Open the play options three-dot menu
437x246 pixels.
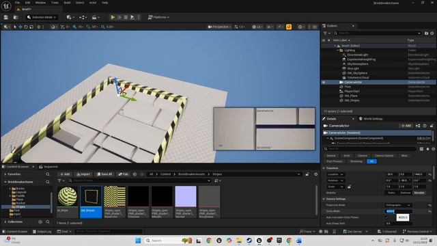click(x=139, y=17)
